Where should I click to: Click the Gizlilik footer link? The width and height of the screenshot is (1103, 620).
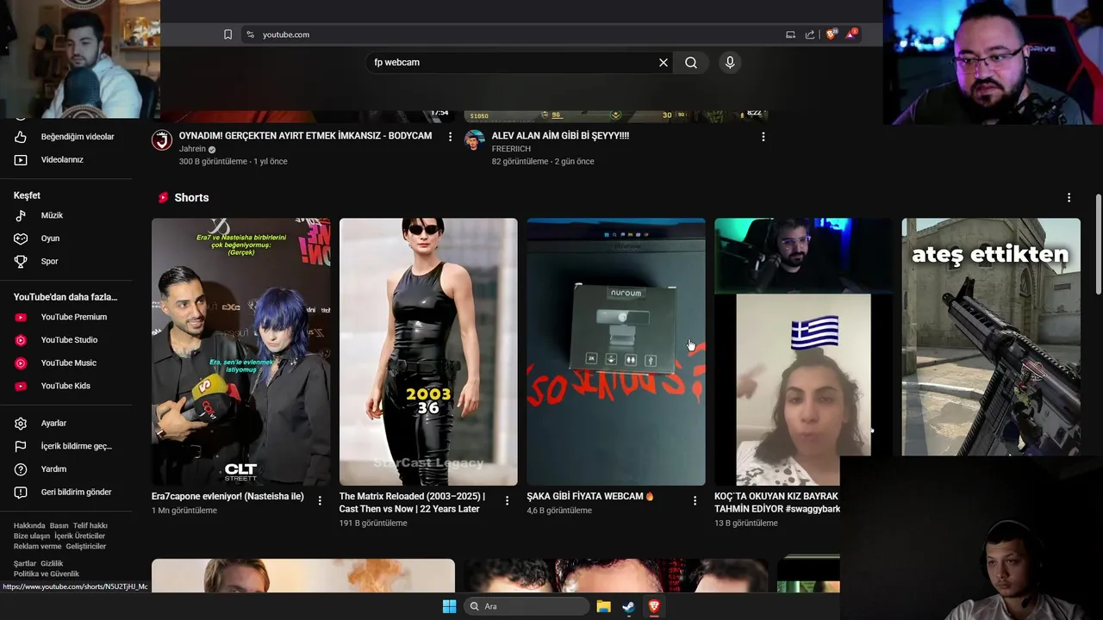52,563
